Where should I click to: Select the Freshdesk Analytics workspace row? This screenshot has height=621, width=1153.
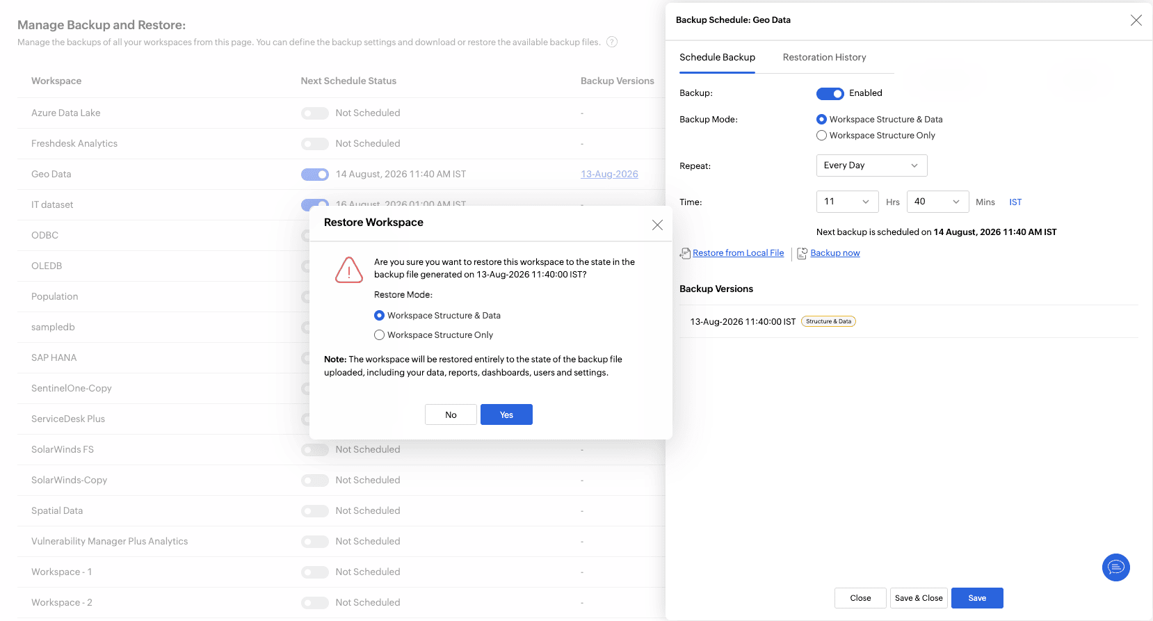coord(341,144)
